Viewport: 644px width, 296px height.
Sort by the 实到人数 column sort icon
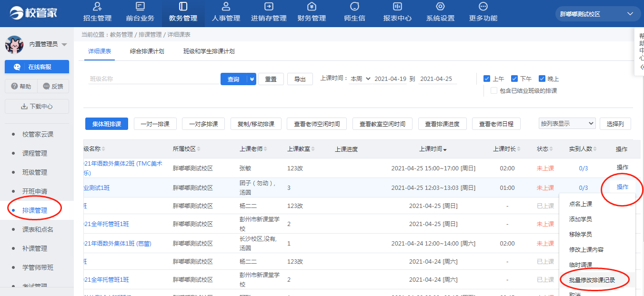(x=595, y=149)
